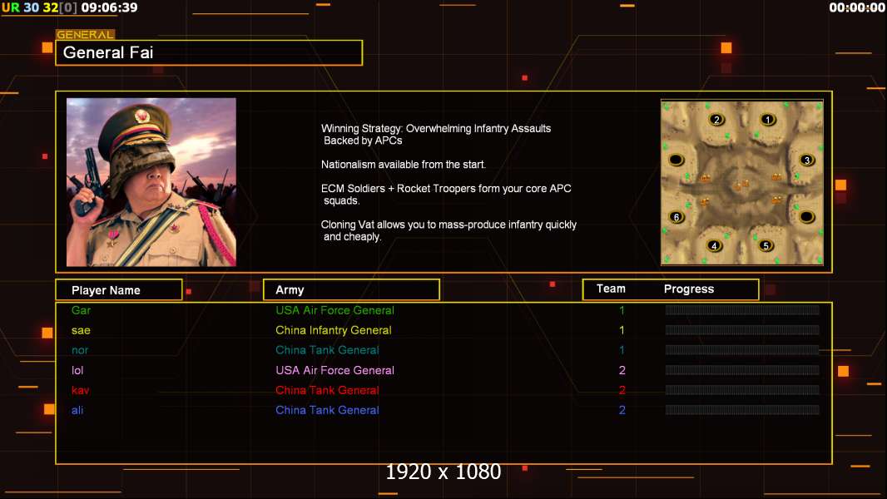
Task: Click ali's team number
Action: 622,410
